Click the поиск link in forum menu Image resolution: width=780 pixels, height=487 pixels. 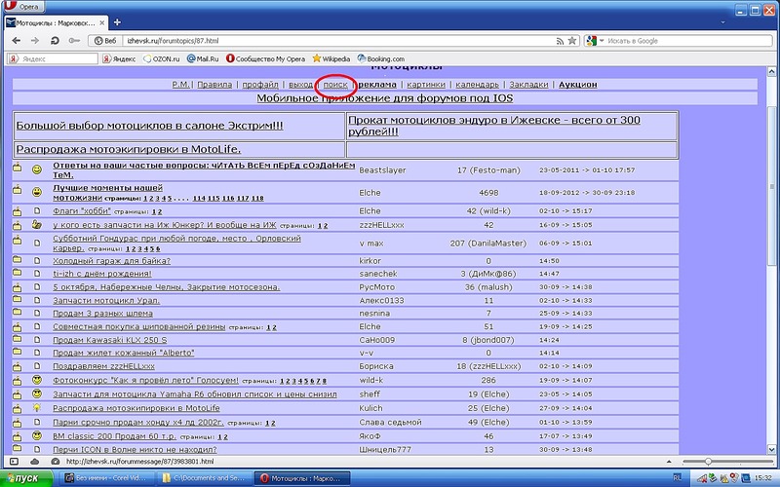(336, 85)
